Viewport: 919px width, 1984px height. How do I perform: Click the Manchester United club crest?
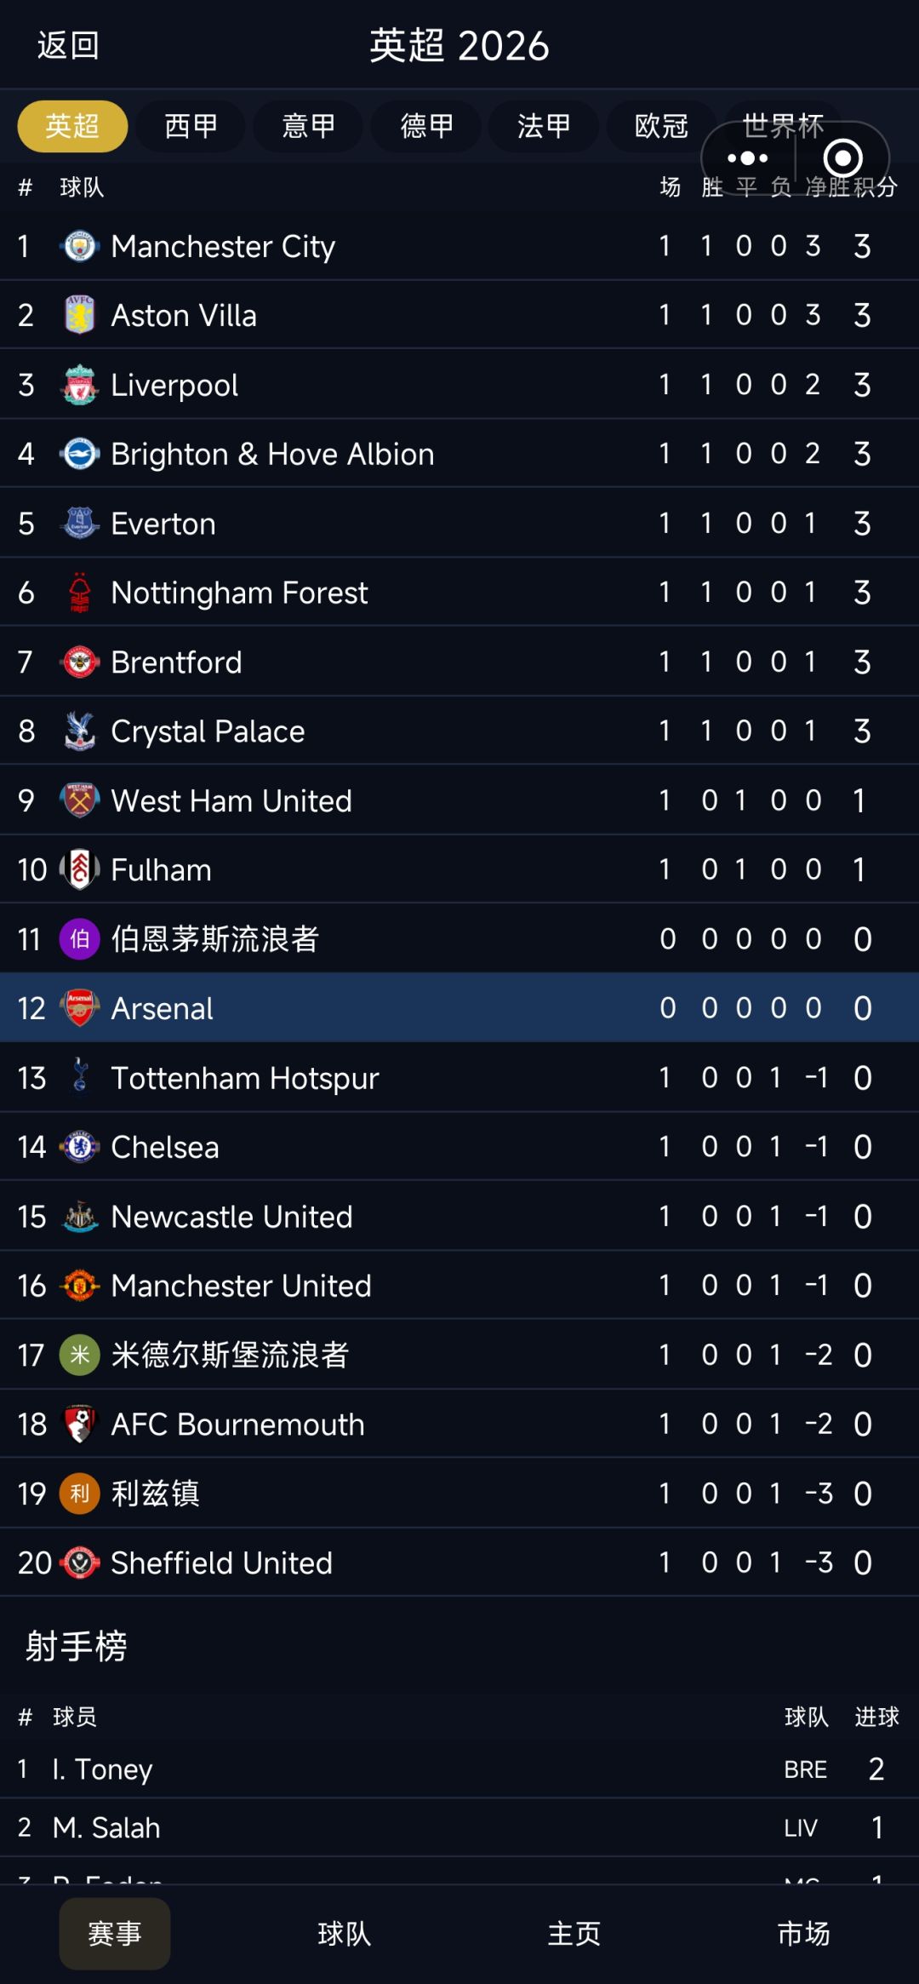pyautogui.click(x=80, y=1286)
